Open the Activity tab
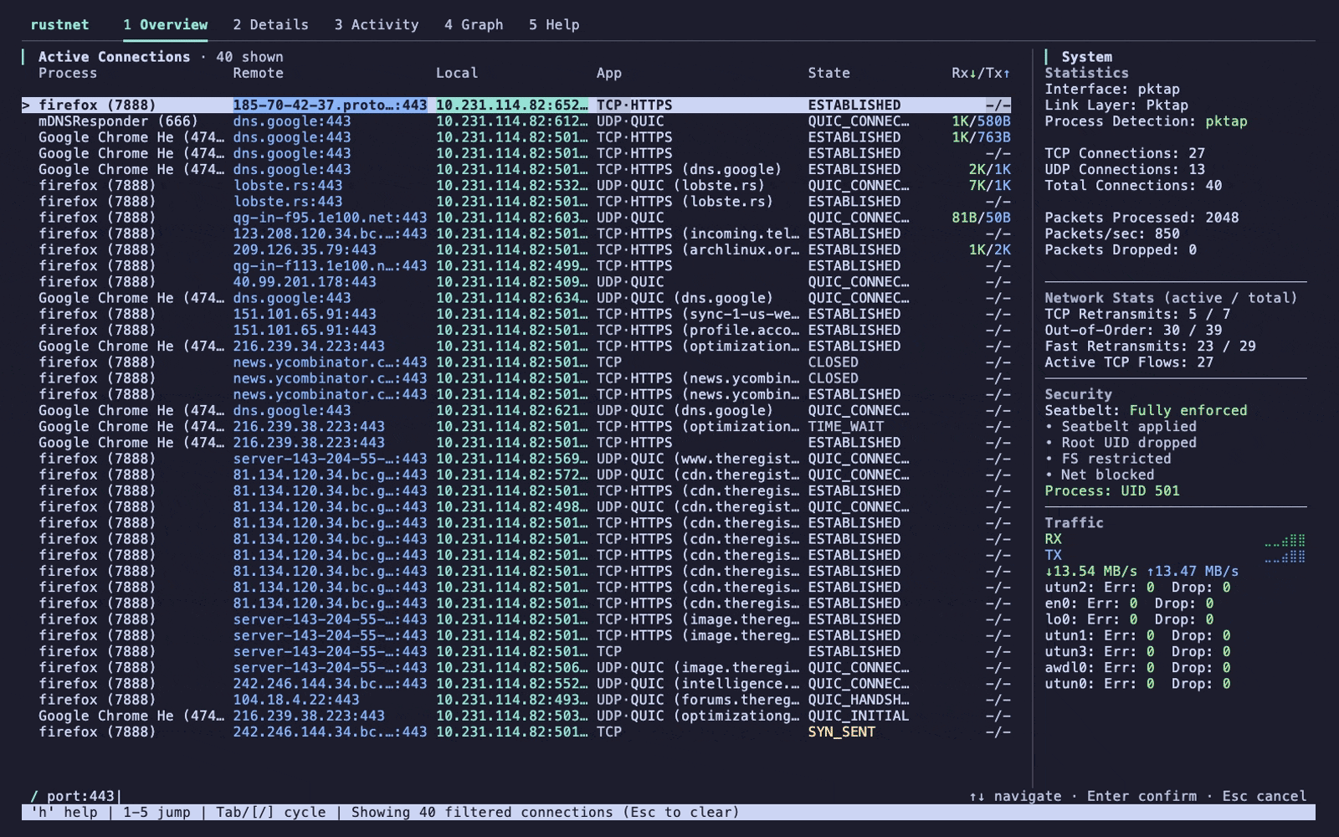1339x837 pixels. [376, 25]
